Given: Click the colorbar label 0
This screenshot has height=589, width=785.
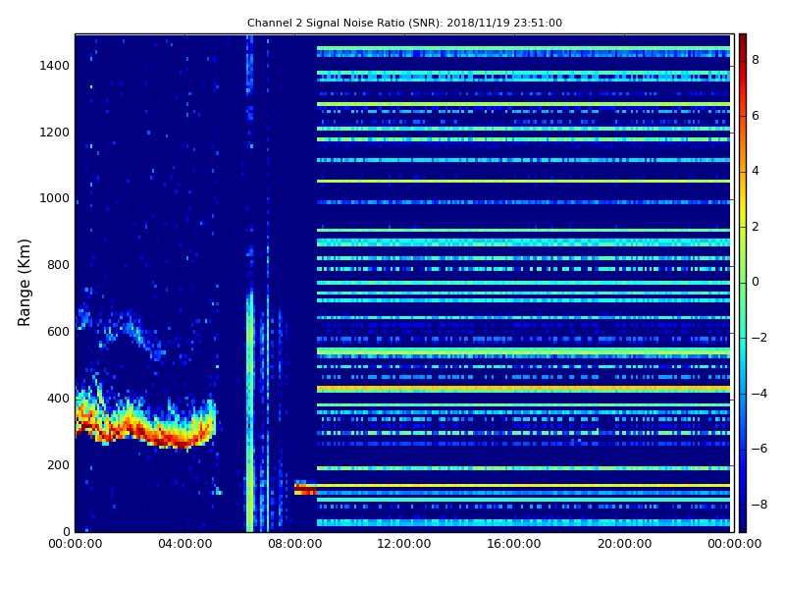Looking at the screenshot, I should (x=756, y=282).
